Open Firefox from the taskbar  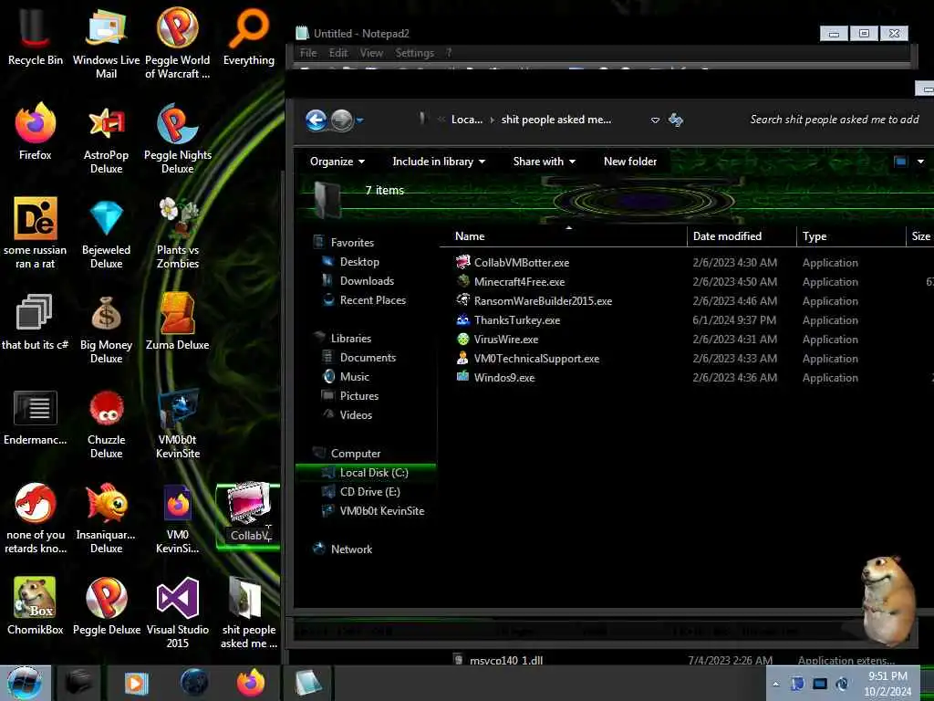click(x=251, y=683)
